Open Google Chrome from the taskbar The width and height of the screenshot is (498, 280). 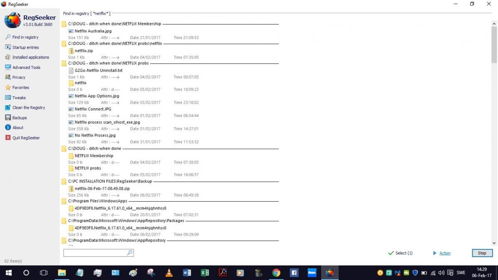click(276, 273)
